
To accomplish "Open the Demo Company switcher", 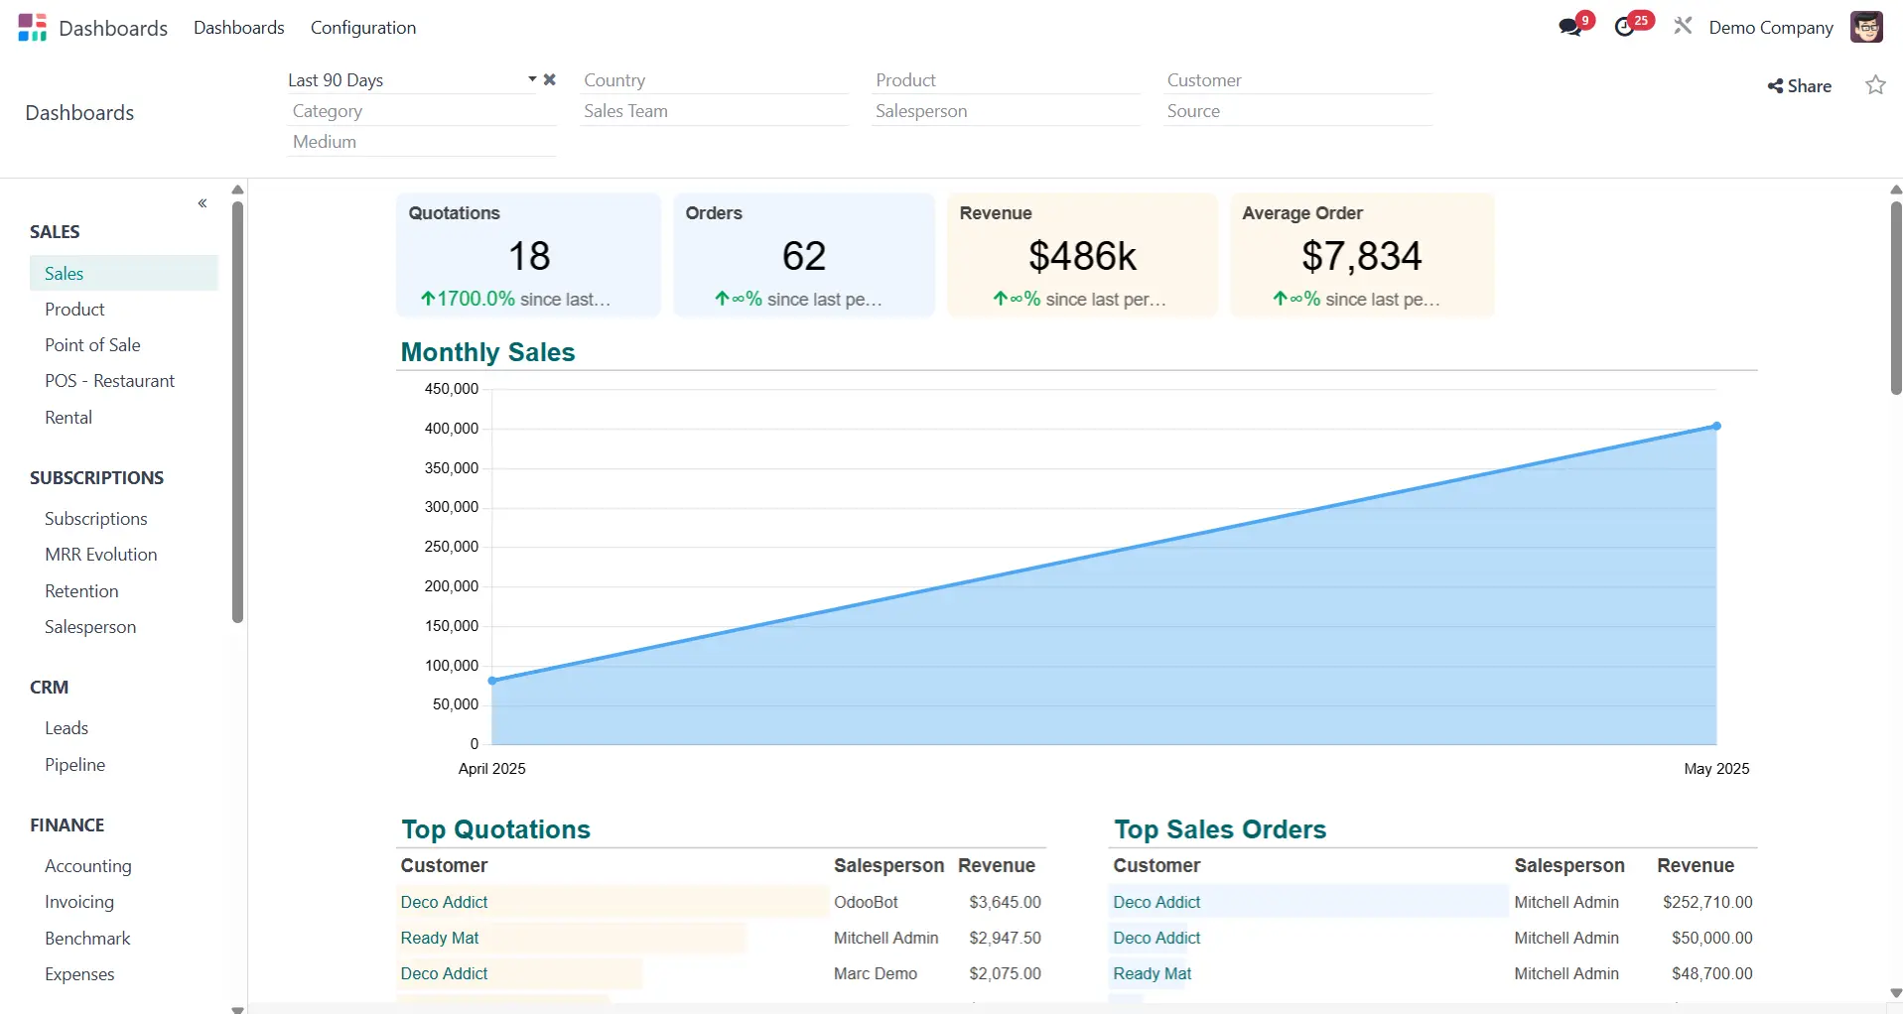I will click(x=1770, y=28).
